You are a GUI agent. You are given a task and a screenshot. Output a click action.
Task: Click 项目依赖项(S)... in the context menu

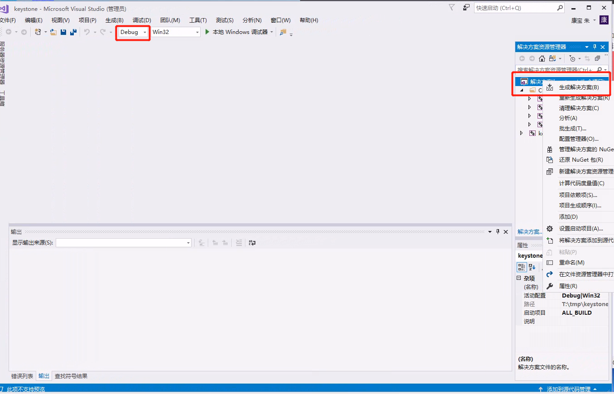578,195
